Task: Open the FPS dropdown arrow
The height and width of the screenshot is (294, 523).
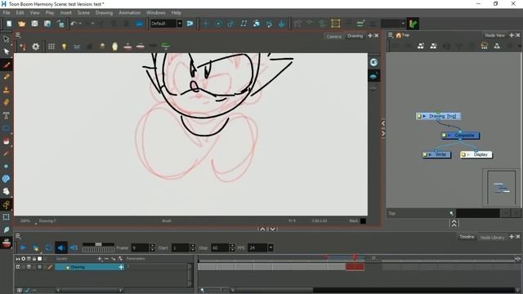Action: coord(270,247)
